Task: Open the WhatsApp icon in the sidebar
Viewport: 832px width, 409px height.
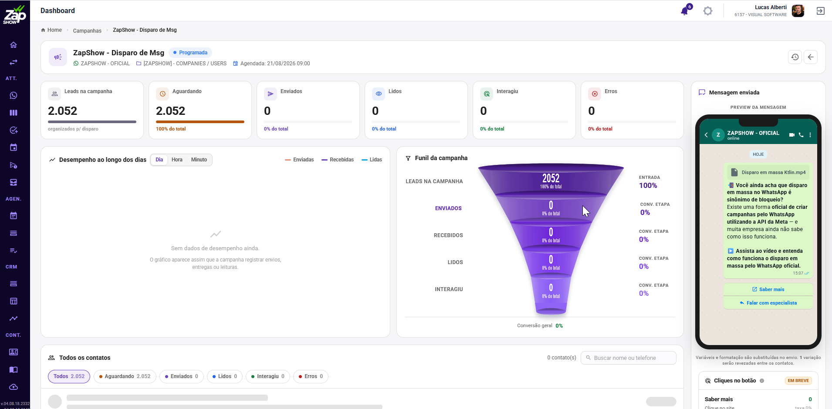Action: (x=14, y=95)
